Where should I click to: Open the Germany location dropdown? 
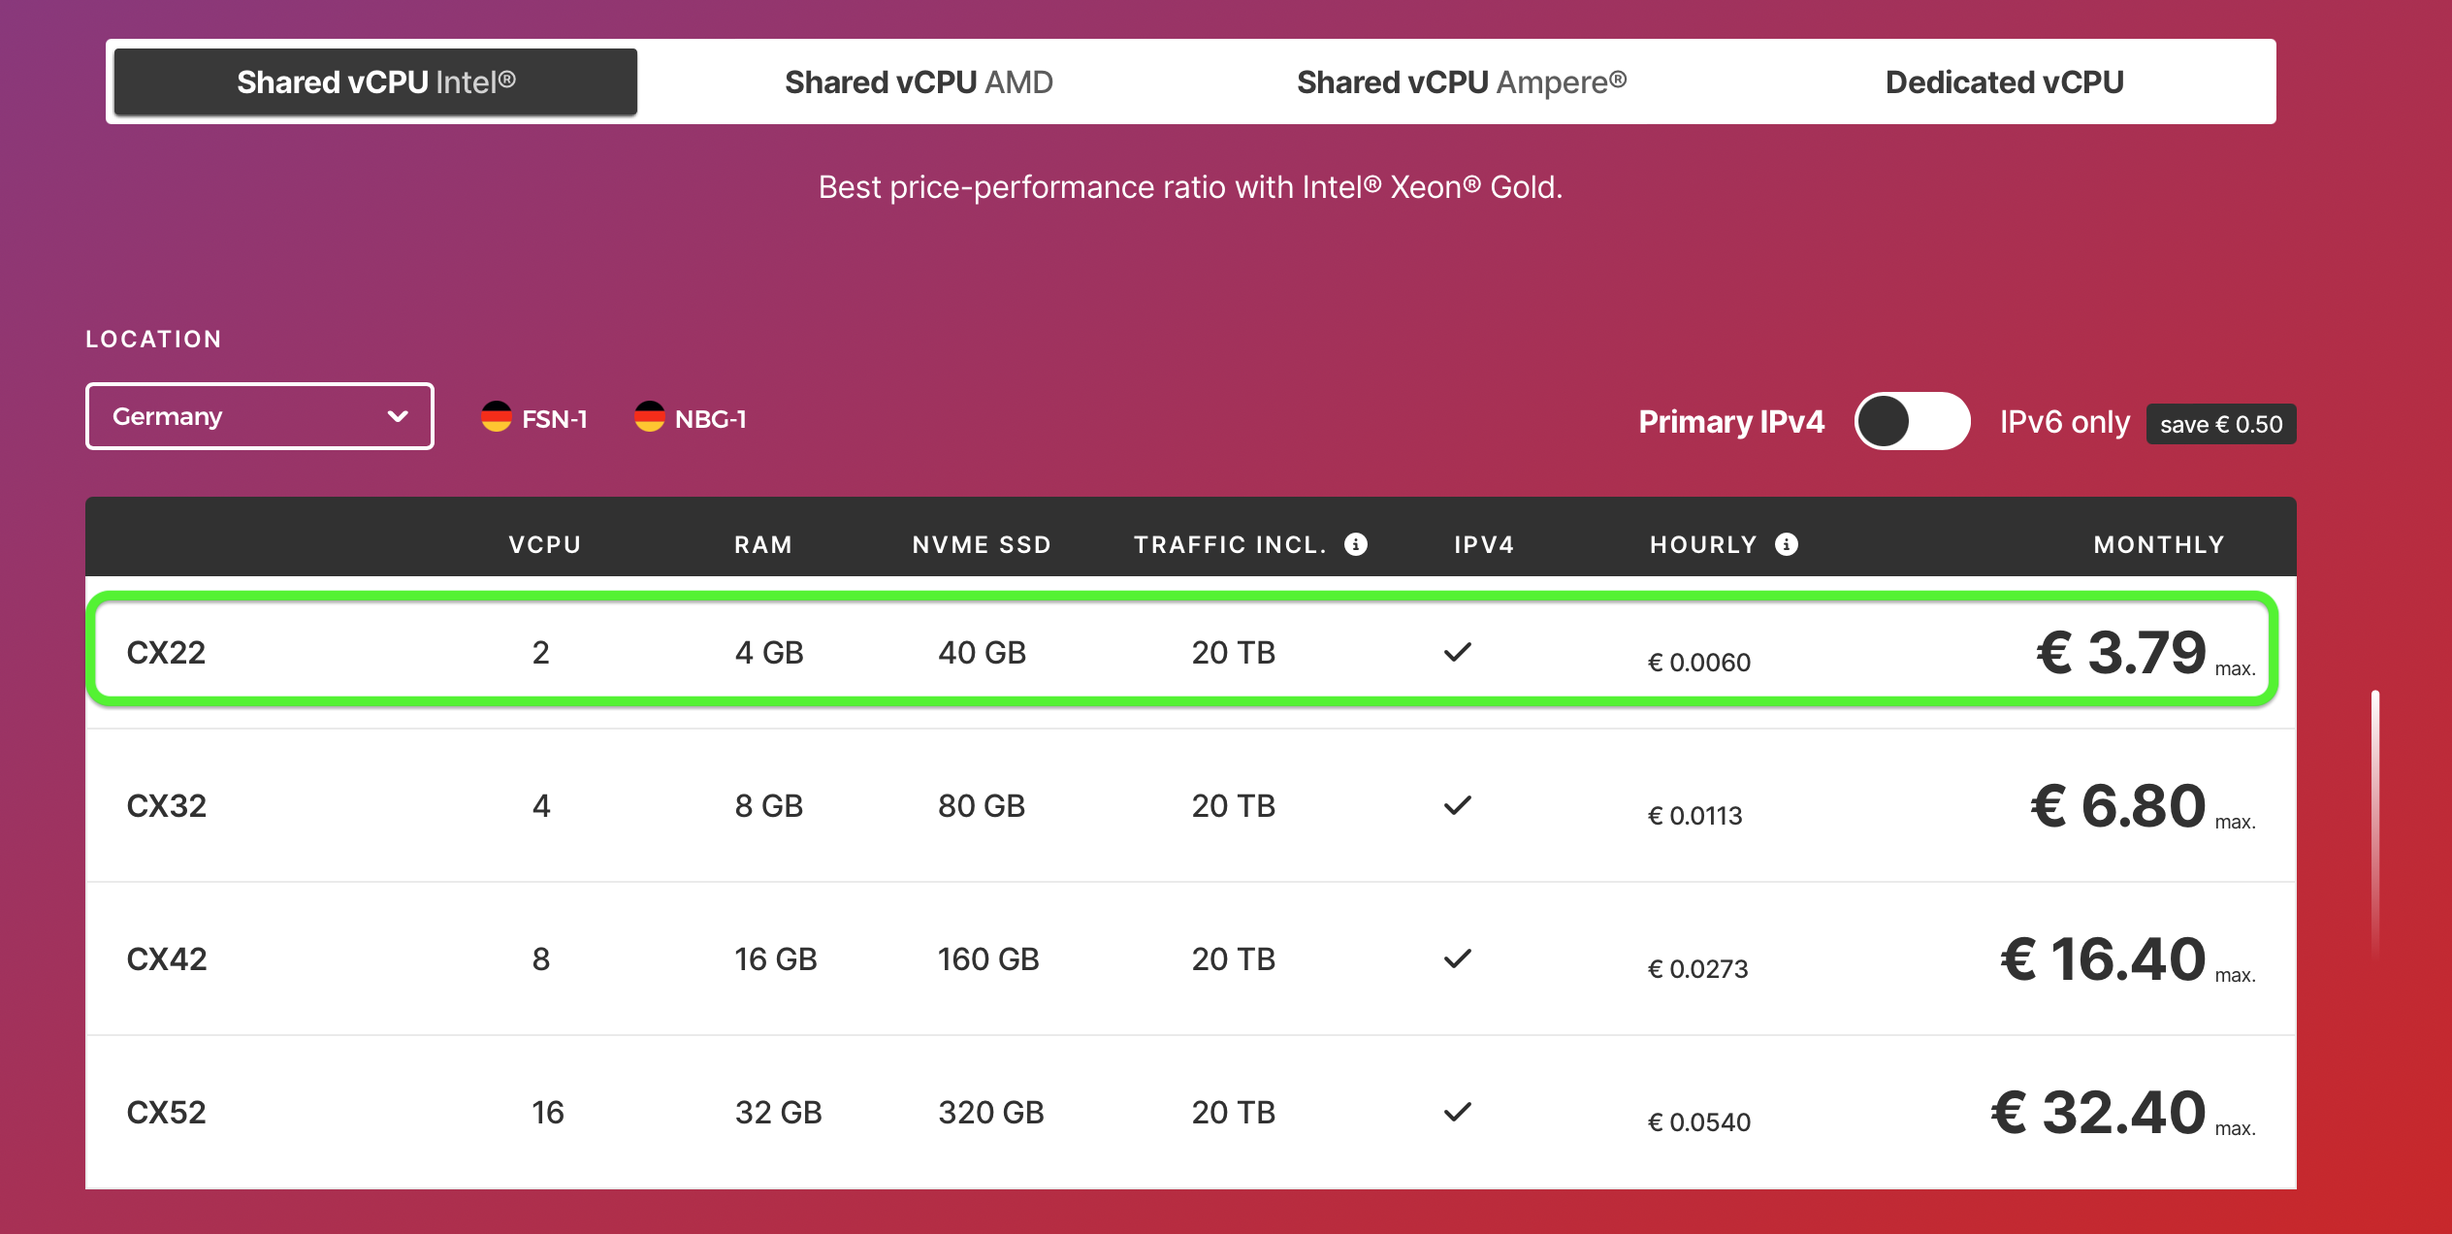[x=259, y=416]
